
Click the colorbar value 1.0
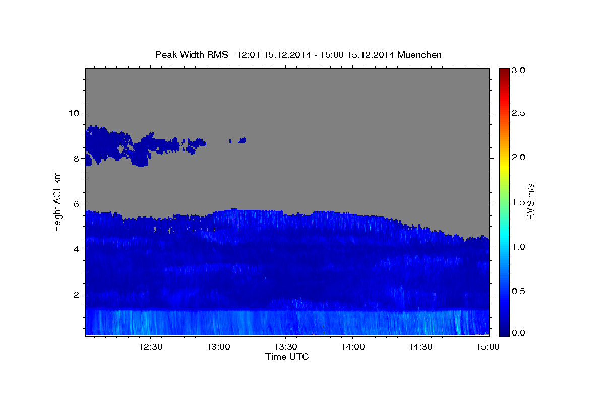519,247
